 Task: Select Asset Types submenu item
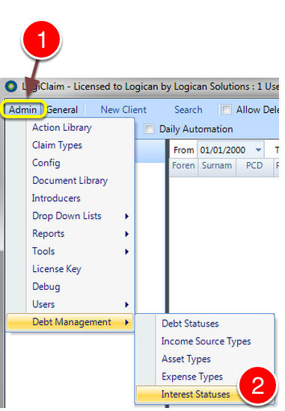point(205,359)
